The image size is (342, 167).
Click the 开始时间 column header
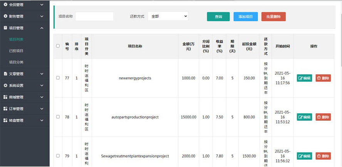tap(282, 46)
